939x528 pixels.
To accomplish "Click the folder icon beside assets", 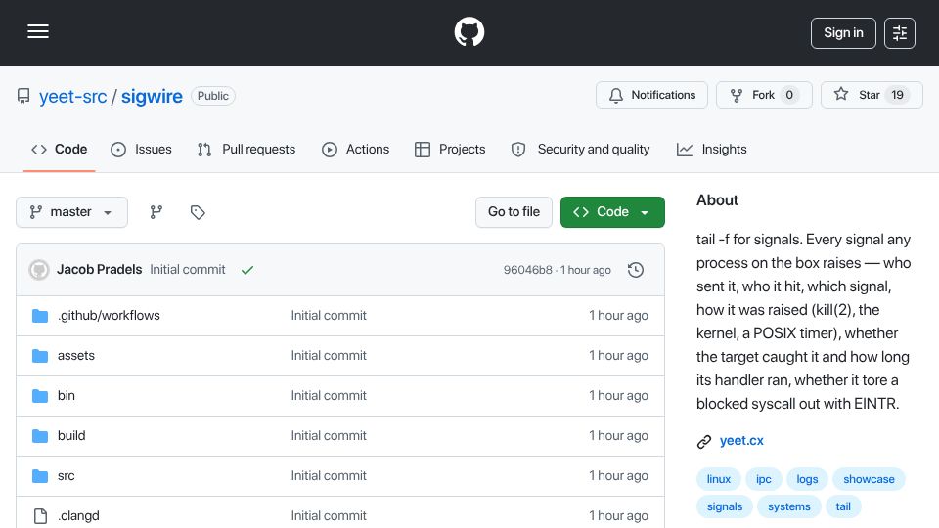I will (40, 356).
